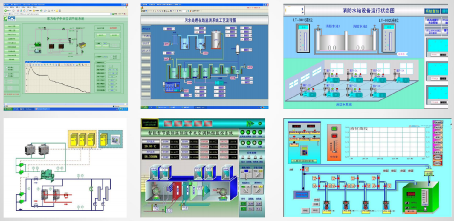Screen dimensions: 454x221
Task: Click the 水泵房系统控制柜 label button
Action: (304, 161)
